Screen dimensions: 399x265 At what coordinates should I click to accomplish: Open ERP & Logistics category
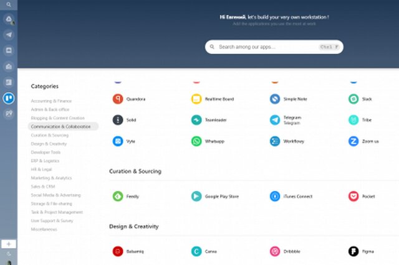(45, 160)
